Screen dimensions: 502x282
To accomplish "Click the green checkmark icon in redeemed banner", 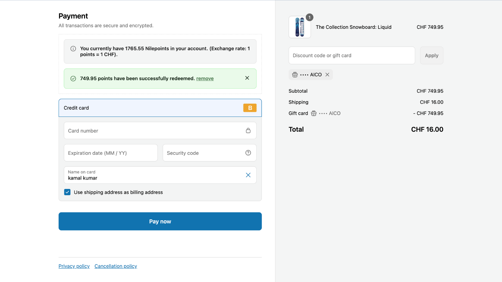I will 73,79.
